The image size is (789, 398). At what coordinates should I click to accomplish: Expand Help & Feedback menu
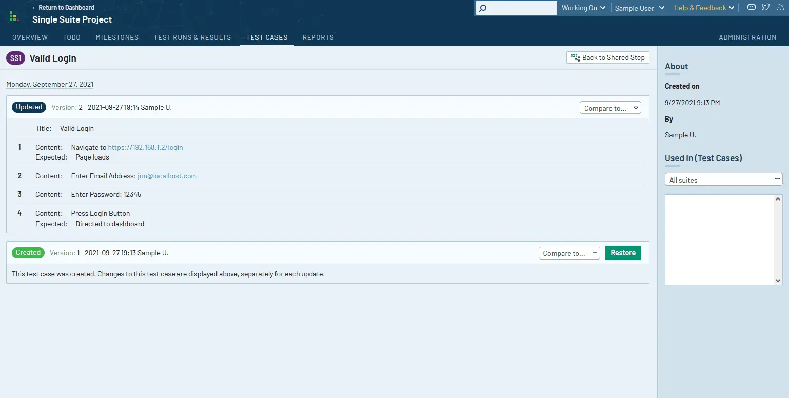pos(704,8)
